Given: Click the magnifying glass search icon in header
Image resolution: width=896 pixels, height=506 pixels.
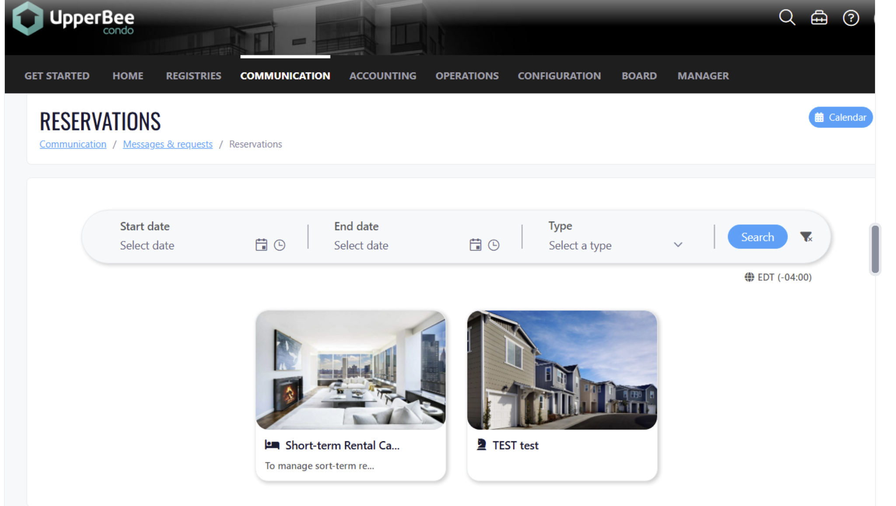Looking at the screenshot, I should point(787,18).
